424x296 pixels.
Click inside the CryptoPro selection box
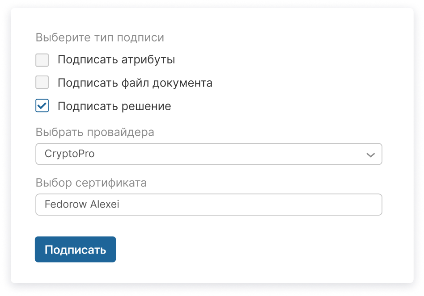[x=179, y=154]
